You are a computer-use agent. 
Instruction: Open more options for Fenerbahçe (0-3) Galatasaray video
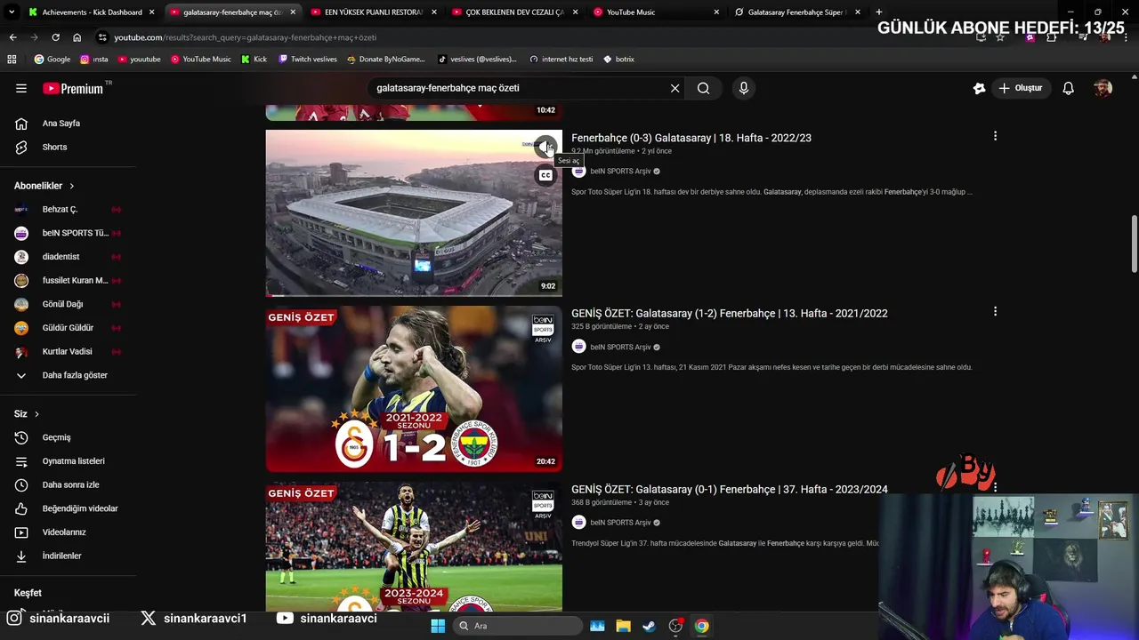click(995, 136)
